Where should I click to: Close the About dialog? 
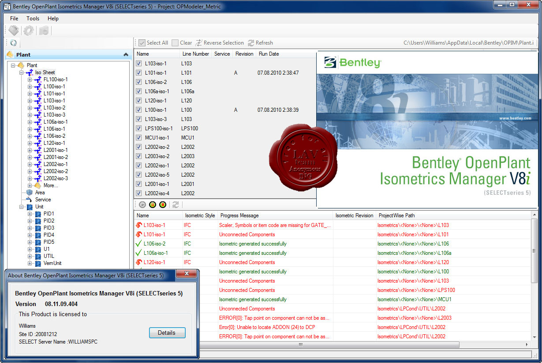click(x=187, y=274)
